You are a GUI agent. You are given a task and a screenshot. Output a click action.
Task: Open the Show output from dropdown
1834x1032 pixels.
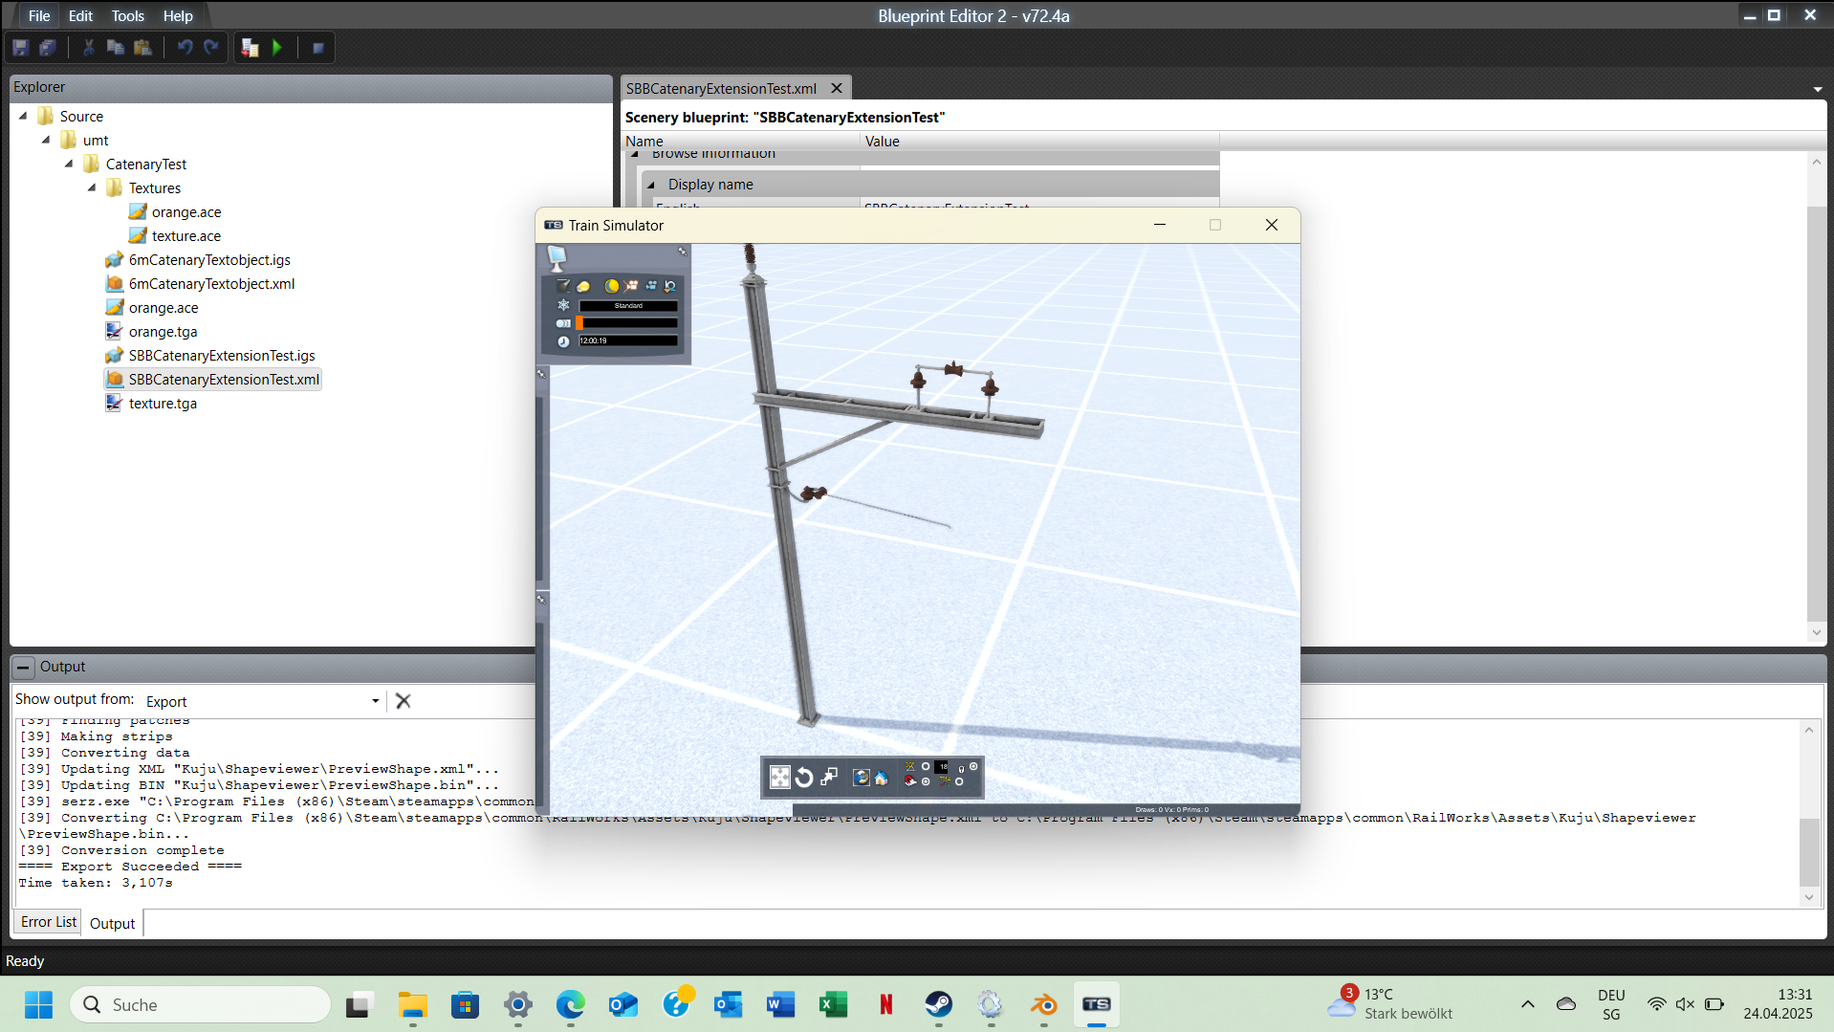tap(375, 701)
